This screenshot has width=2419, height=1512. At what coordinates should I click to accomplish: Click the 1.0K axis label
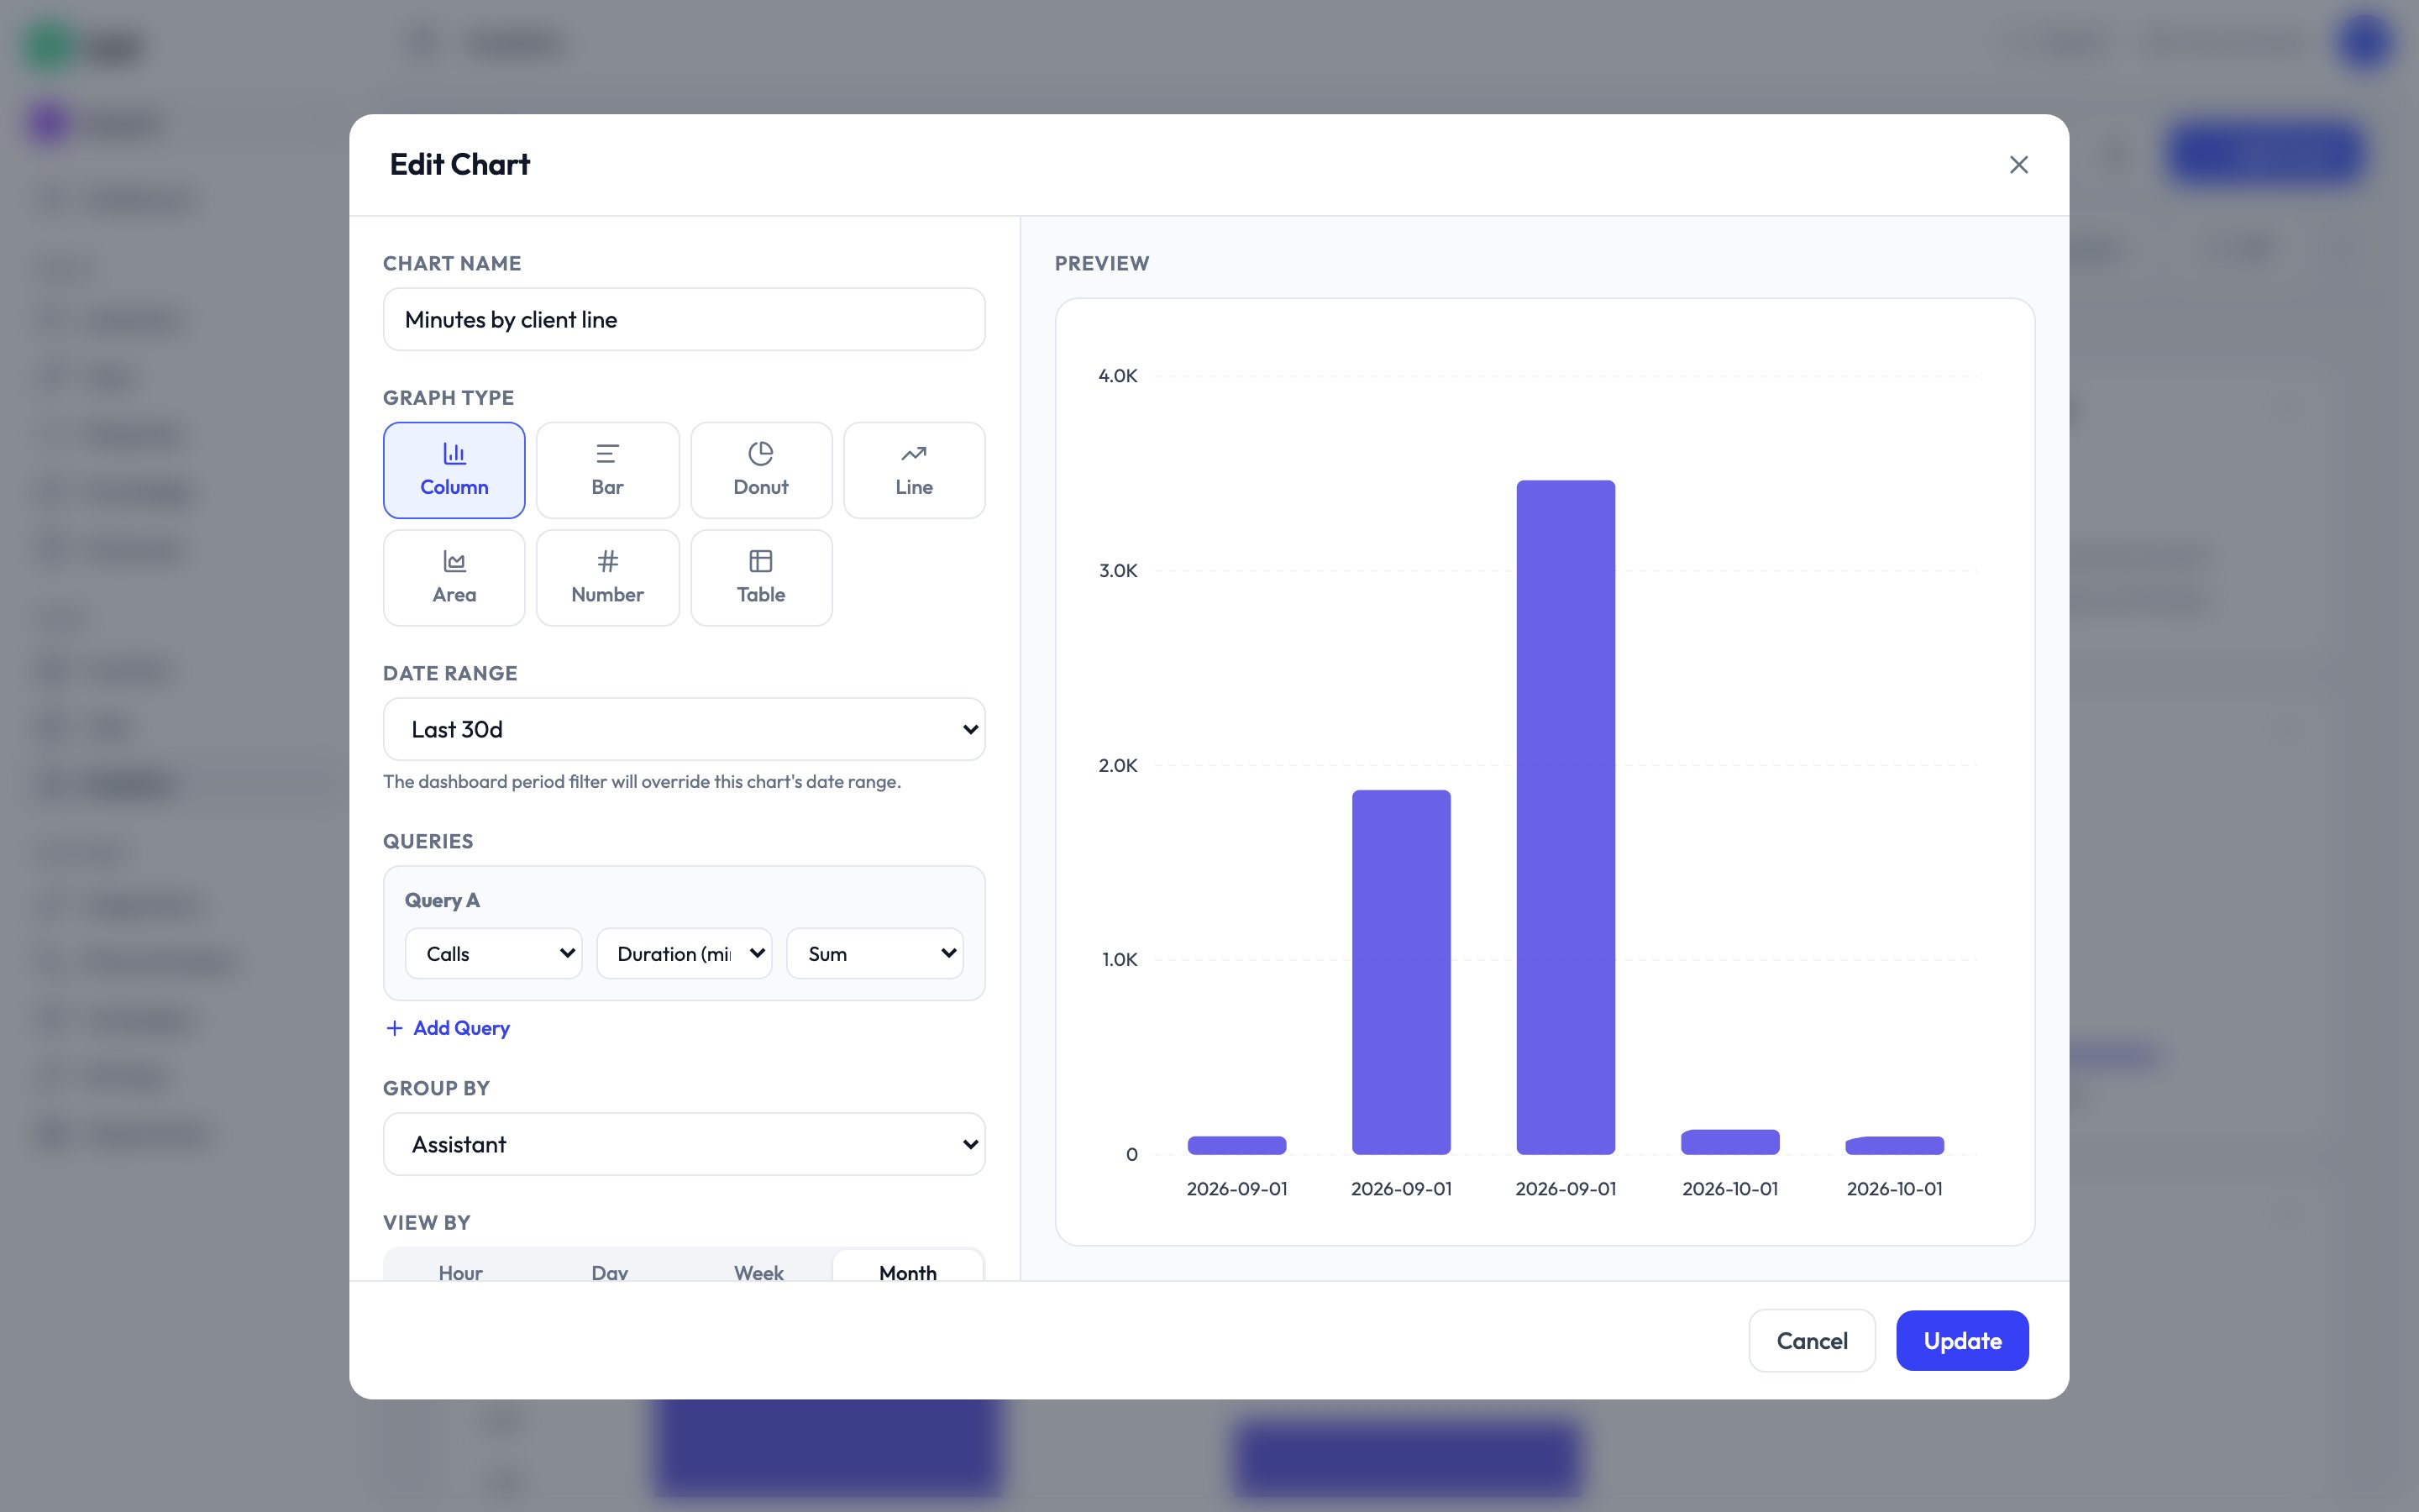(x=1120, y=960)
